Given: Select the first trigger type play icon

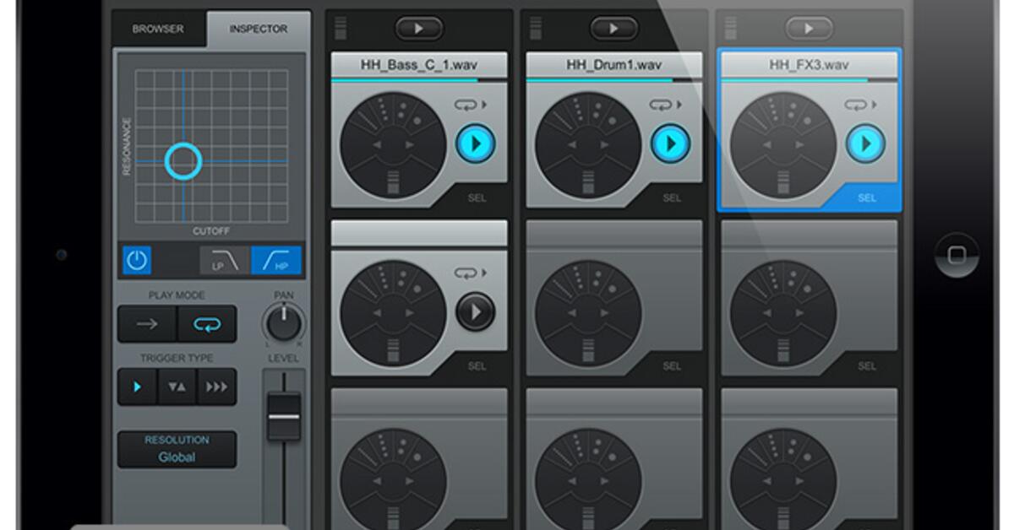Looking at the screenshot, I should pyautogui.click(x=137, y=387).
